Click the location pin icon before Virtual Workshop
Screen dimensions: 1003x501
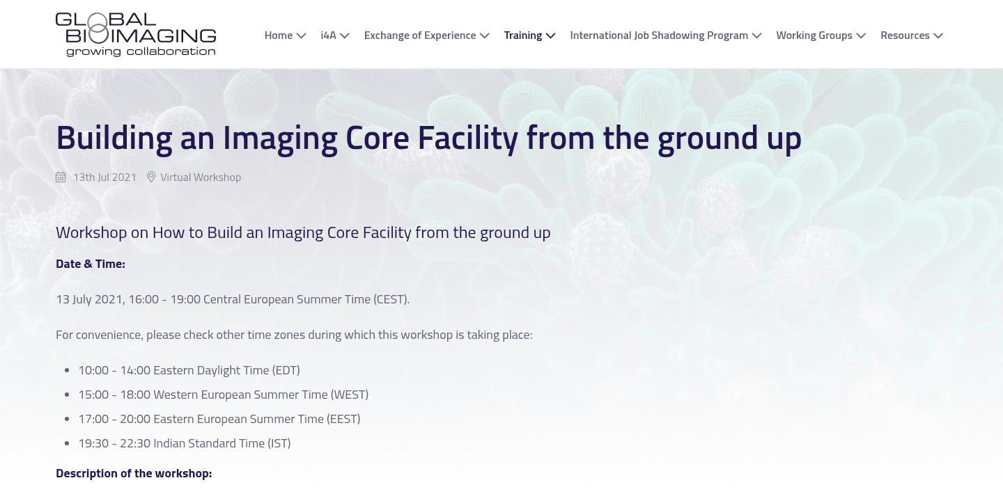coord(151,177)
